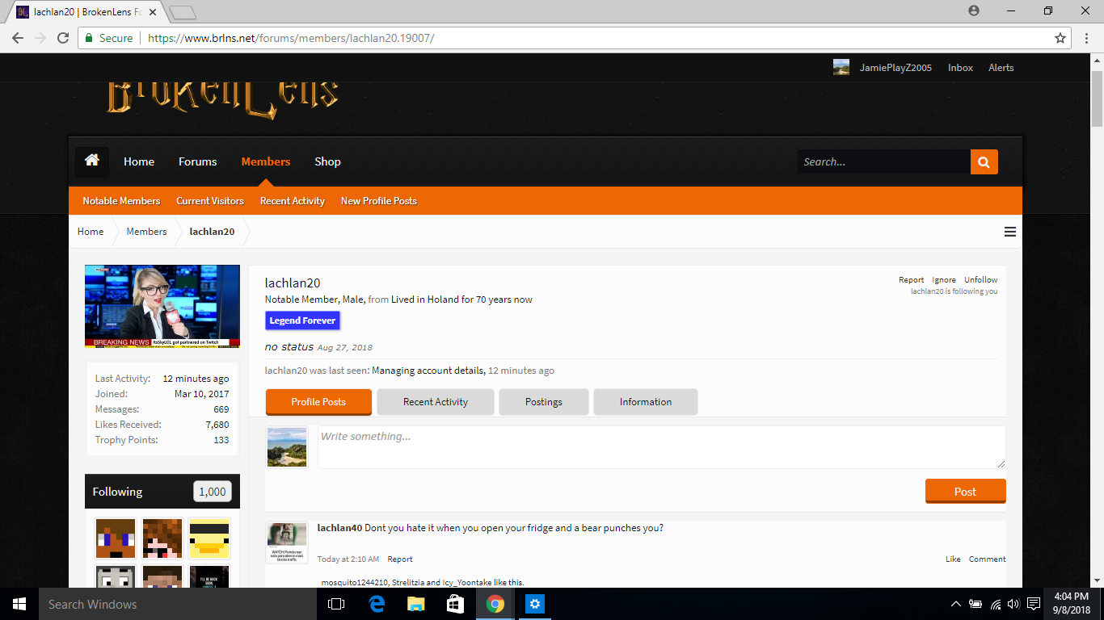This screenshot has height=620, width=1104.
Task: Open File Explorer from the taskbar
Action: [415, 604]
